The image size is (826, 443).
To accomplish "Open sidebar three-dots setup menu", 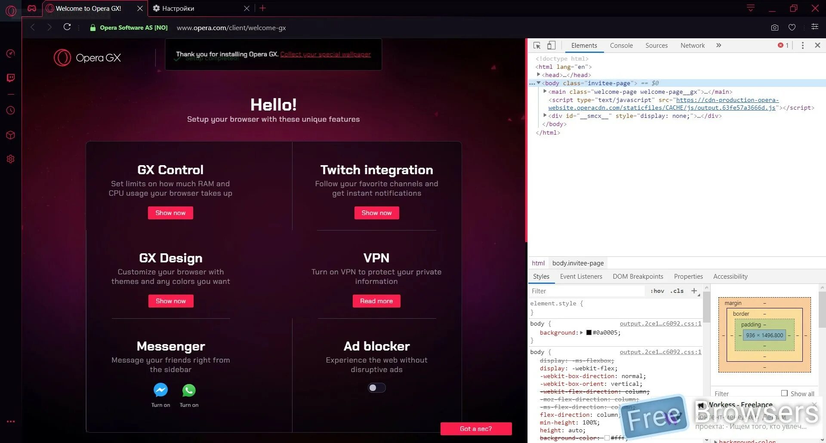I will click(x=11, y=421).
